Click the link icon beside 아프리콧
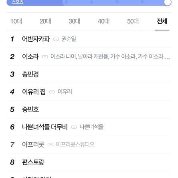This screenshot has height=178, width=178. tap(51, 145)
